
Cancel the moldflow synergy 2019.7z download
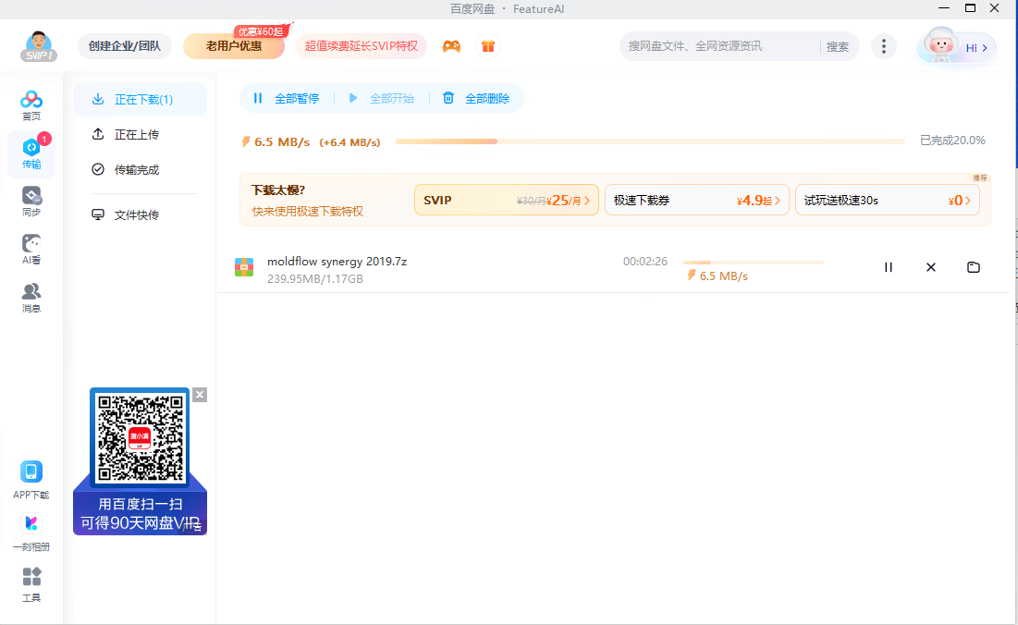(931, 267)
